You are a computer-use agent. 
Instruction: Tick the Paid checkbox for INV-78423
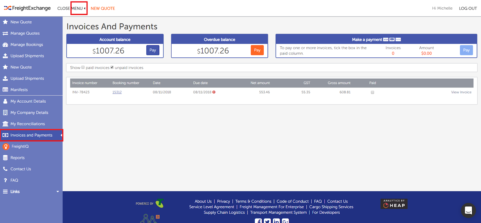point(372,92)
